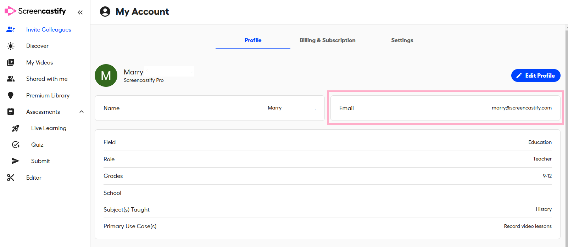Click the Edit Profile button
Viewport: 568px width, 247px height.
tap(536, 75)
